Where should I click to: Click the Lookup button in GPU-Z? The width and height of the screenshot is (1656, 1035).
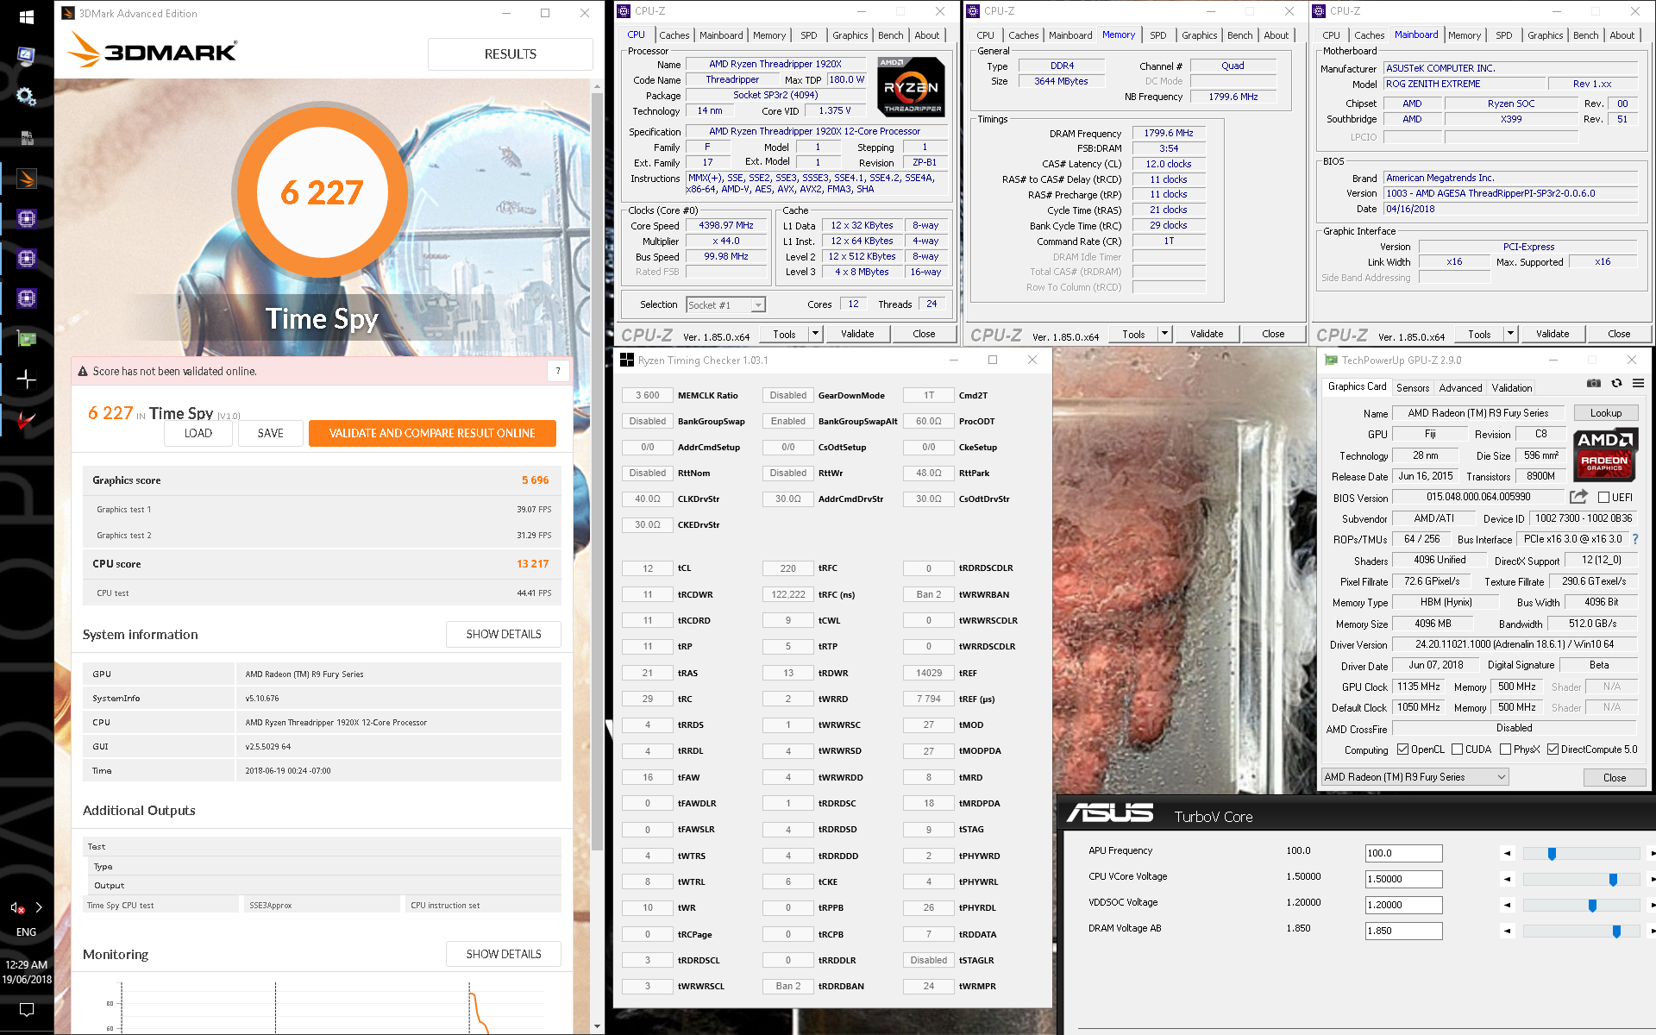1606,413
